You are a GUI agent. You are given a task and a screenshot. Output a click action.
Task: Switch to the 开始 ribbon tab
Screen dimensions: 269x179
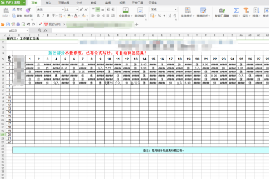tap(35, 3)
